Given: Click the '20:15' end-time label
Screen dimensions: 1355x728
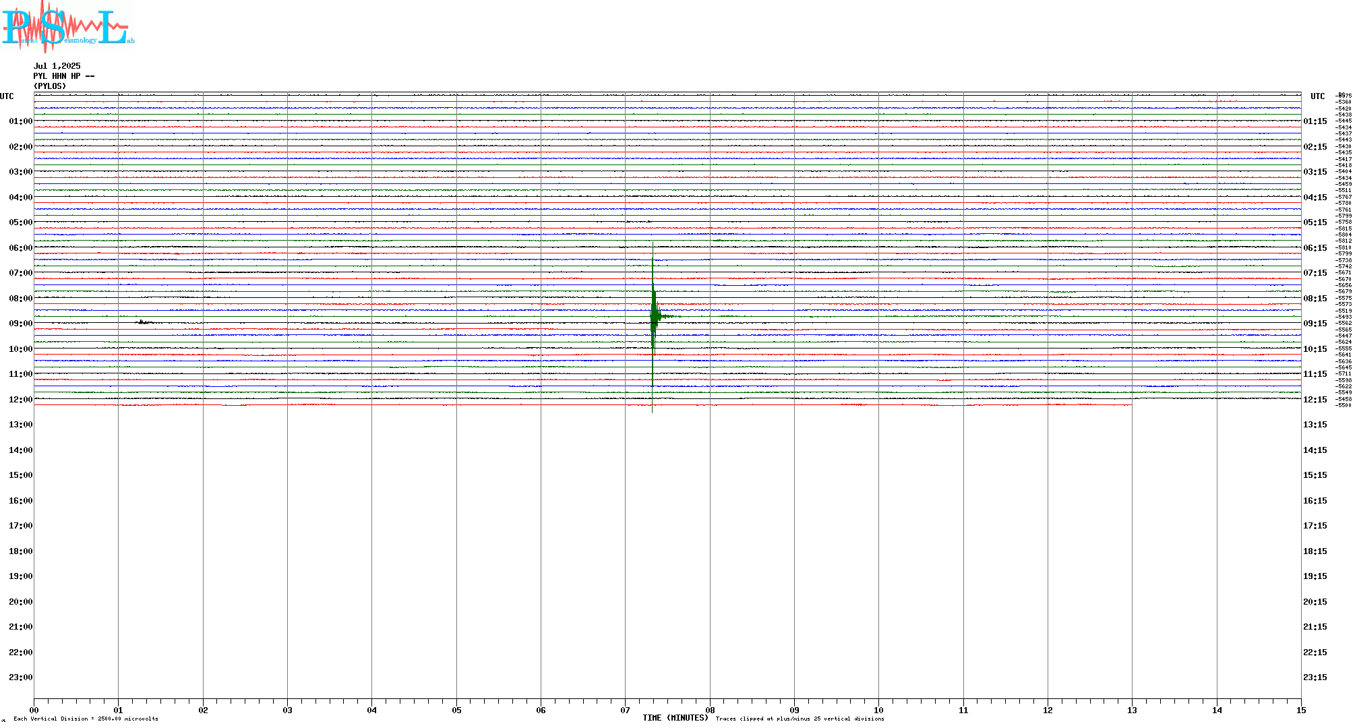Looking at the screenshot, I should [x=1315, y=602].
